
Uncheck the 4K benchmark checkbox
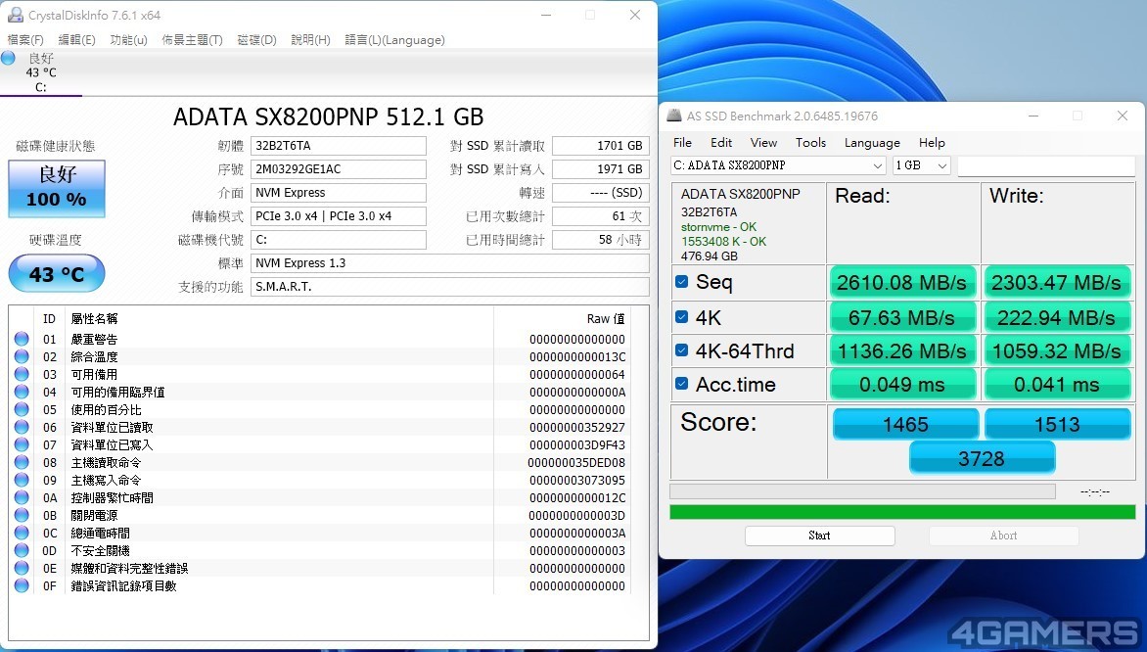coord(682,317)
